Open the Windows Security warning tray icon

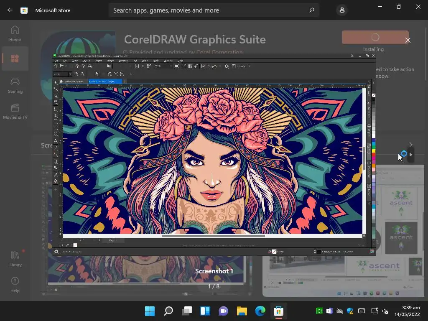tap(350, 311)
